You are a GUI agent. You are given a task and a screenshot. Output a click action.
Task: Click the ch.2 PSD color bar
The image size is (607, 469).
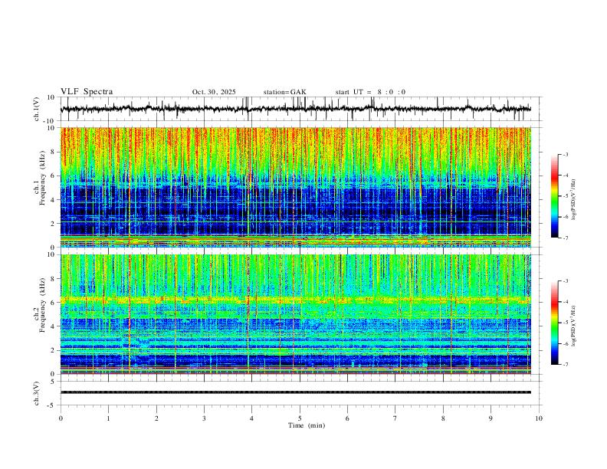pos(554,323)
